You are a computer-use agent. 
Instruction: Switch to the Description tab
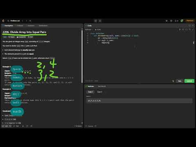pyautogui.click(x=8, y=26)
